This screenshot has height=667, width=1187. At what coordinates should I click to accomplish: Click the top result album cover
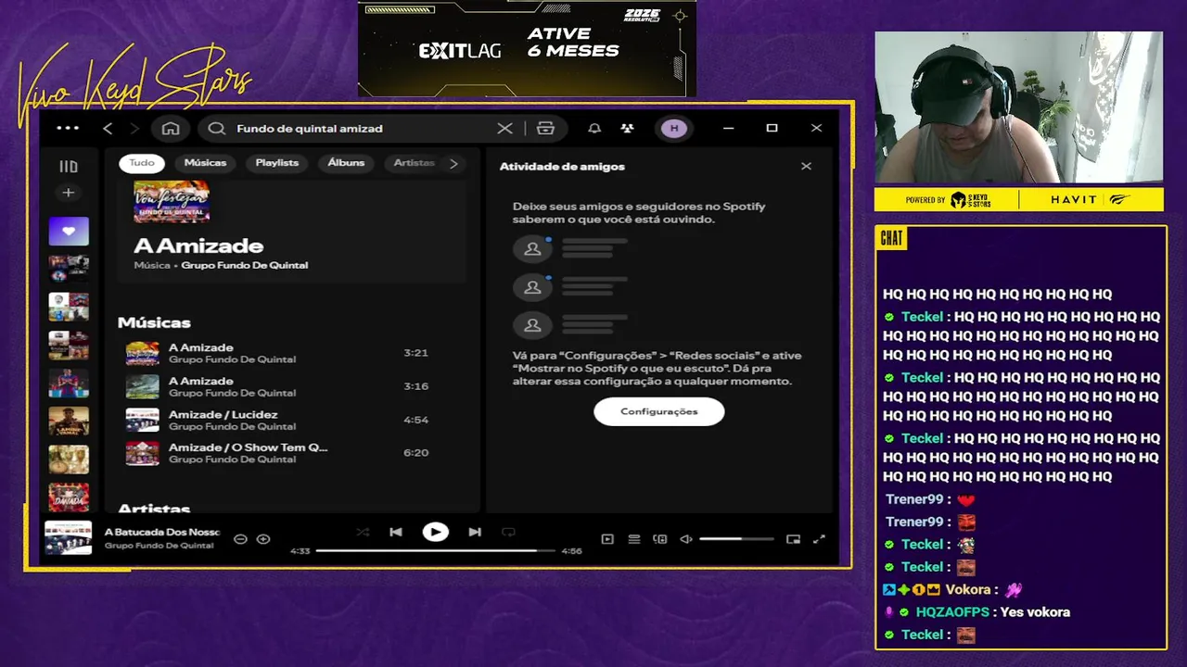172,201
